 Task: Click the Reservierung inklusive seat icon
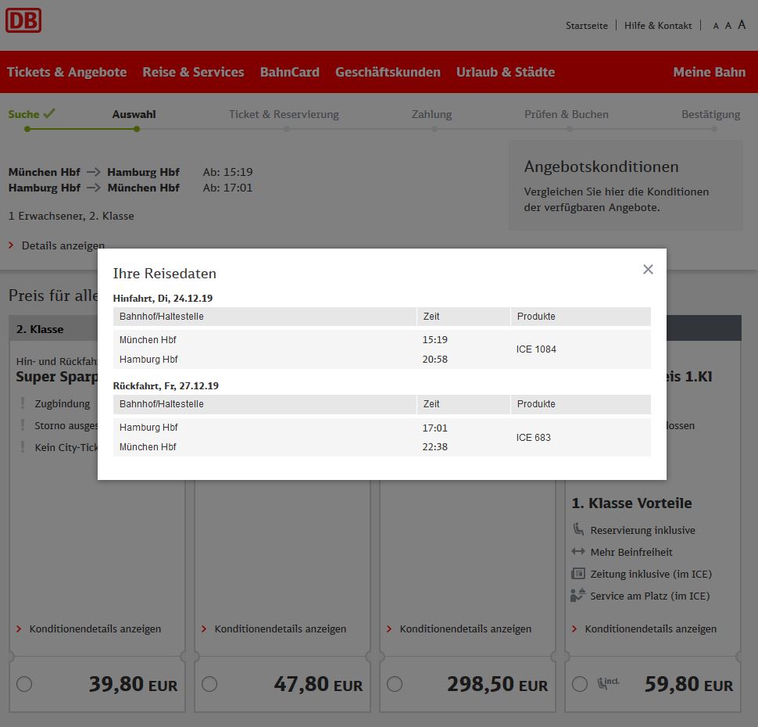(578, 529)
